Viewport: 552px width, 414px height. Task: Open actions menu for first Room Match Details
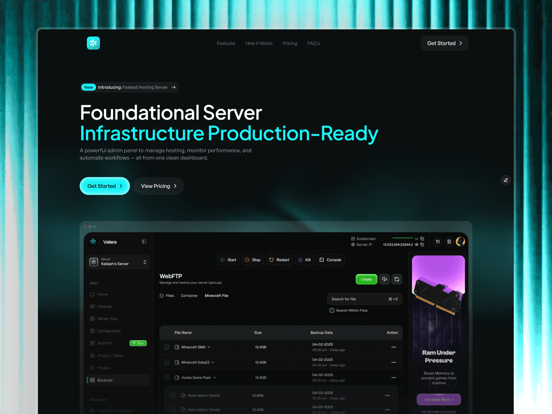coord(387,395)
